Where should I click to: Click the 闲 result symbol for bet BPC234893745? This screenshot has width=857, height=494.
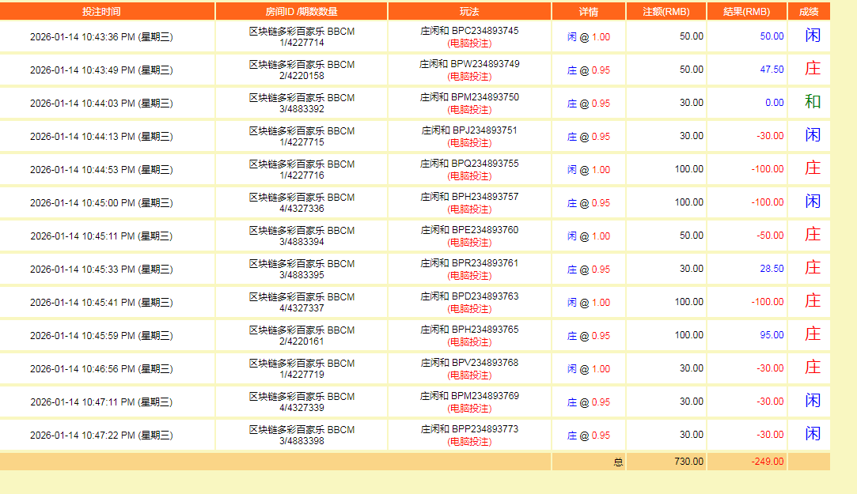[x=812, y=36]
